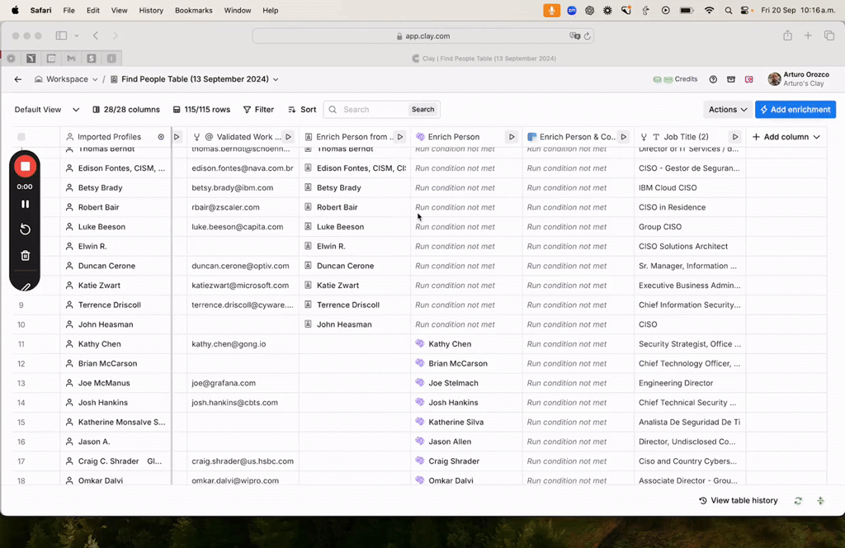Expand the Default View dropdown

tap(76, 110)
